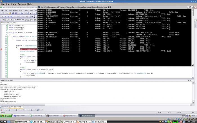197x123 pixels.
Task: Switch to the BTC-E.cs editor tab
Action: pos(28,20)
